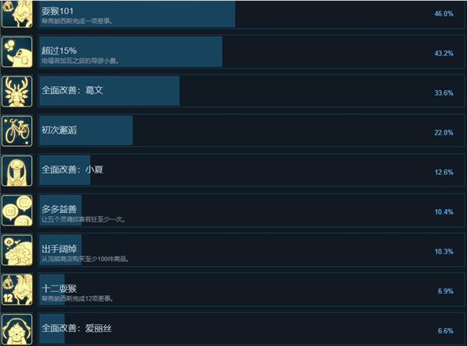Click the speech bubbles icon for 多多益善
This screenshot has height=346, width=467.
pyautogui.click(x=17, y=211)
